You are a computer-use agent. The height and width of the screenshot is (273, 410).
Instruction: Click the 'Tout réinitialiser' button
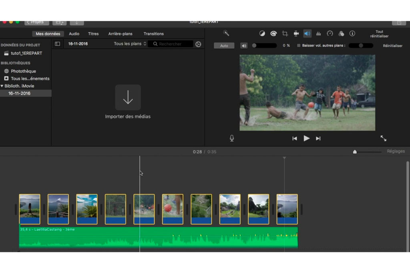pos(379,34)
